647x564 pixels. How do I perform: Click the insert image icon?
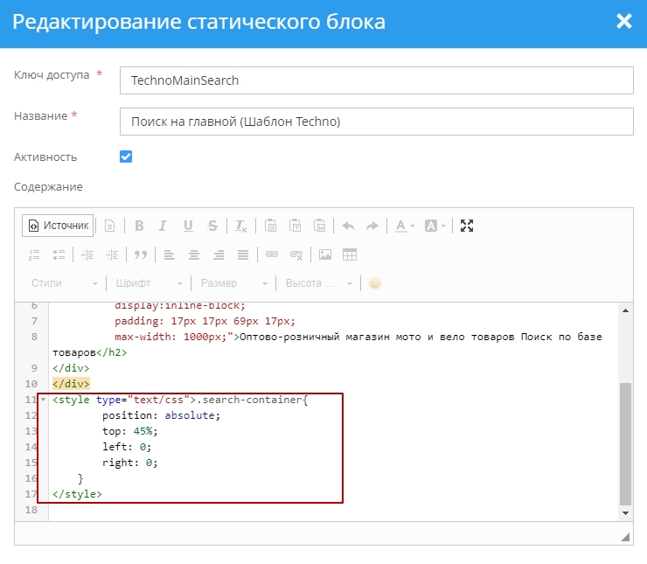click(x=325, y=254)
